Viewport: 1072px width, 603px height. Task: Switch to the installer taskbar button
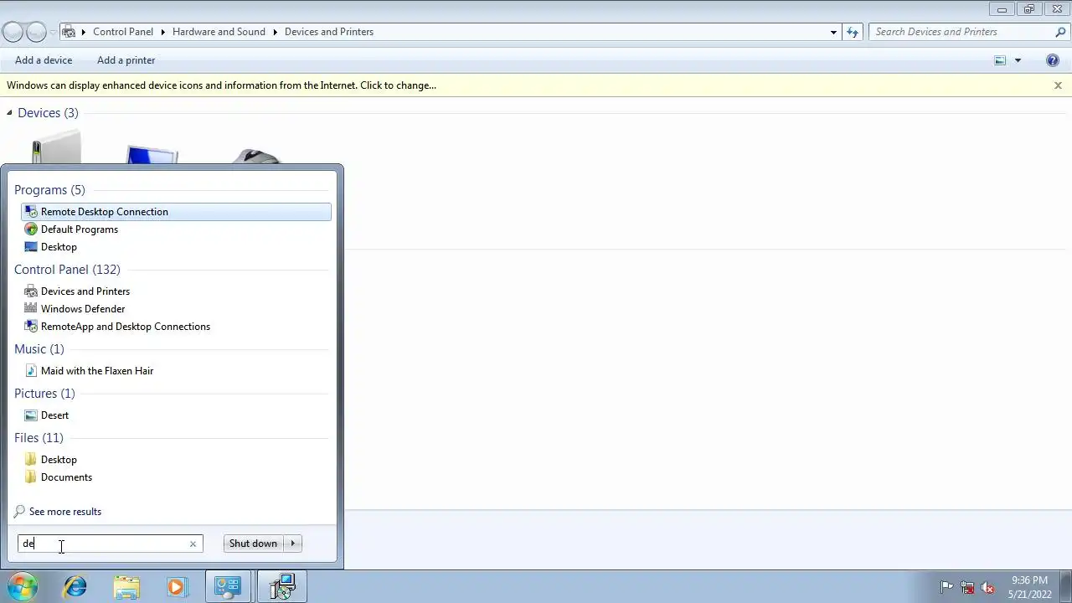[281, 587]
